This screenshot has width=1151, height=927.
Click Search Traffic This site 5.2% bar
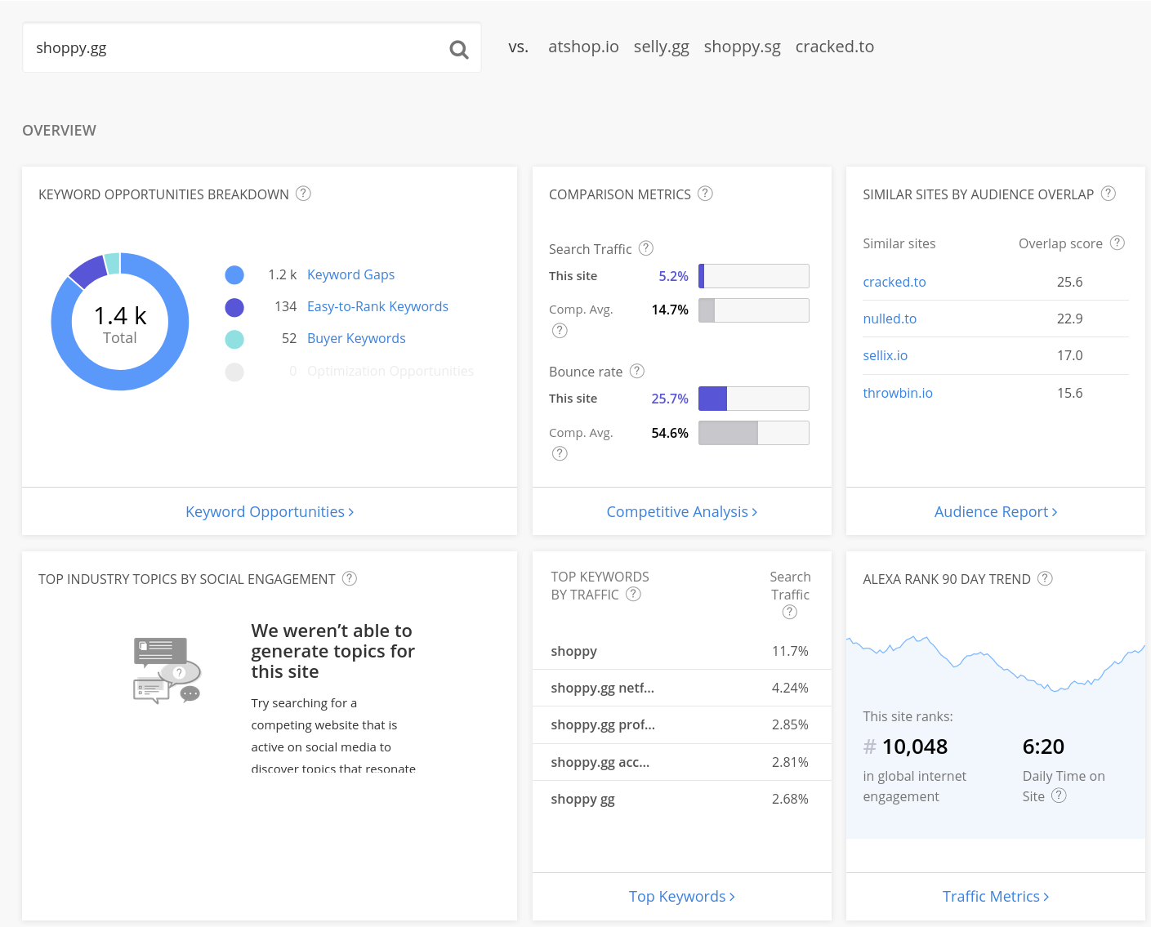(x=754, y=276)
